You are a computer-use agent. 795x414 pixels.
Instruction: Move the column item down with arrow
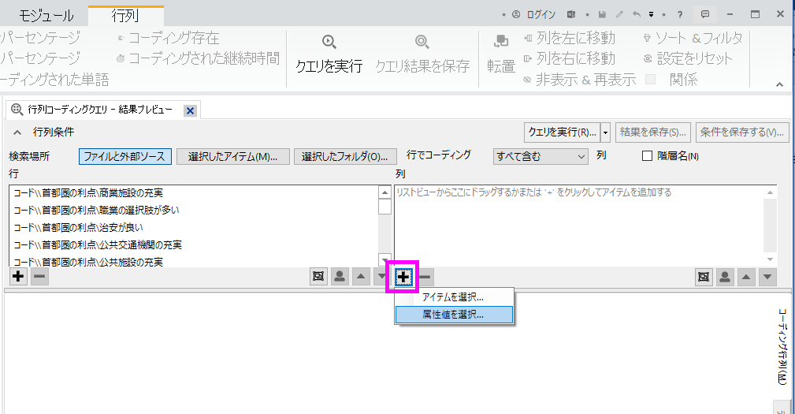[767, 277]
